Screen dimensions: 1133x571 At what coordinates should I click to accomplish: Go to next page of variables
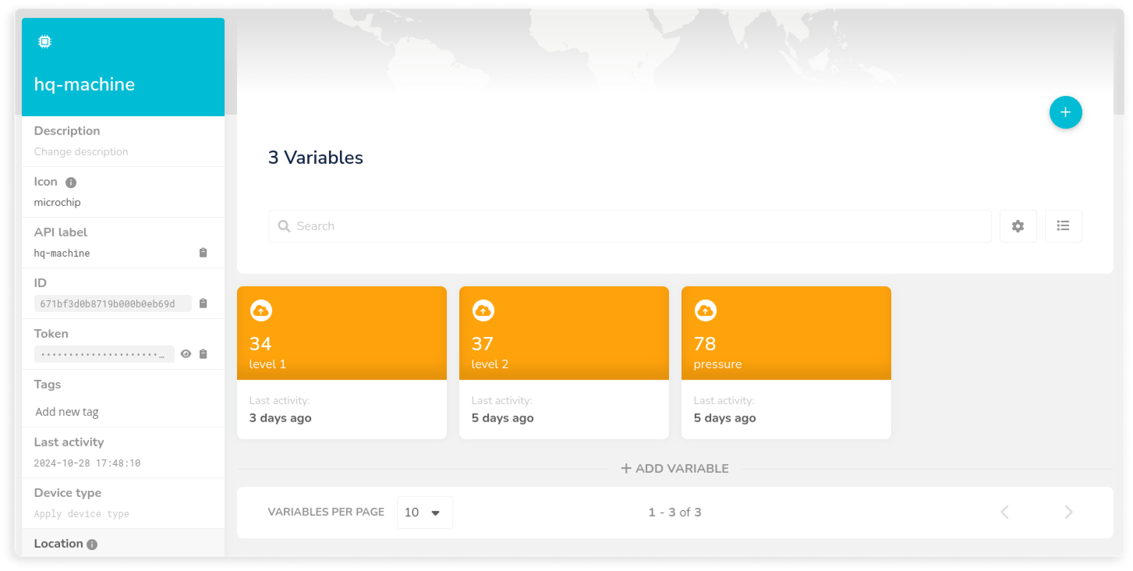[x=1068, y=512]
